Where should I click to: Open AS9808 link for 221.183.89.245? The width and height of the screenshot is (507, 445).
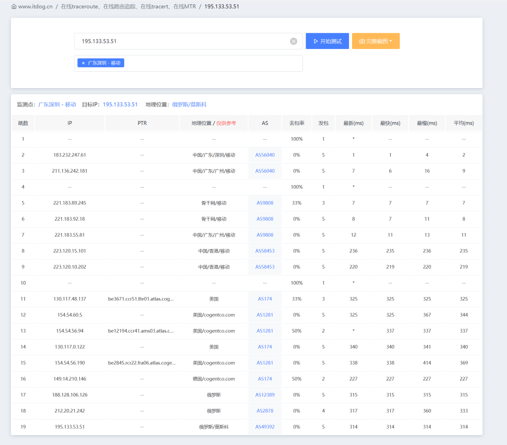click(x=265, y=203)
